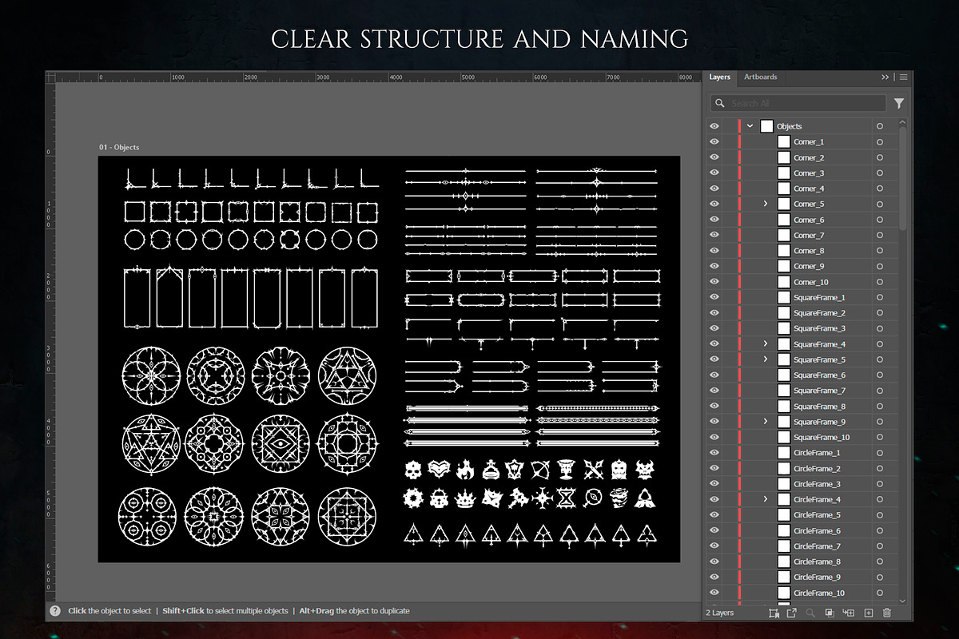Select the Corner_6 row
Screen dimensions: 959x639
802,220
